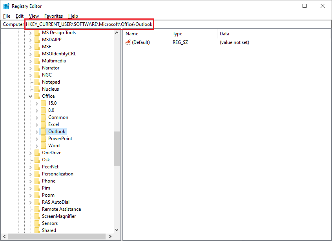Click the tree vertical scrollbar thumb
Viewport: 332px width, 241px height.
tap(117, 149)
